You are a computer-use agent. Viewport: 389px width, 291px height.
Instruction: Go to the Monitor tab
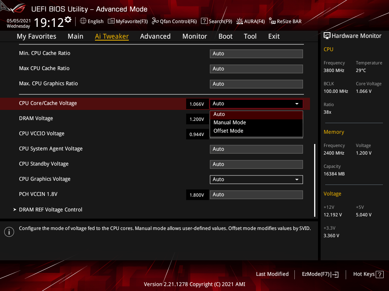[x=195, y=36]
